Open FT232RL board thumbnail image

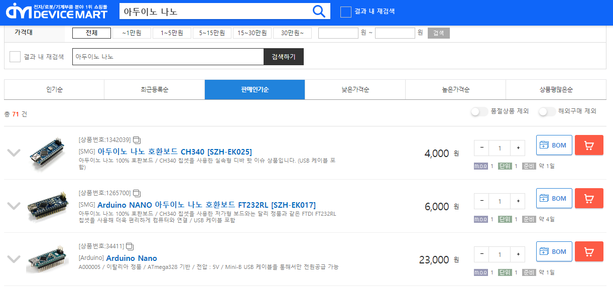tap(47, 206)
